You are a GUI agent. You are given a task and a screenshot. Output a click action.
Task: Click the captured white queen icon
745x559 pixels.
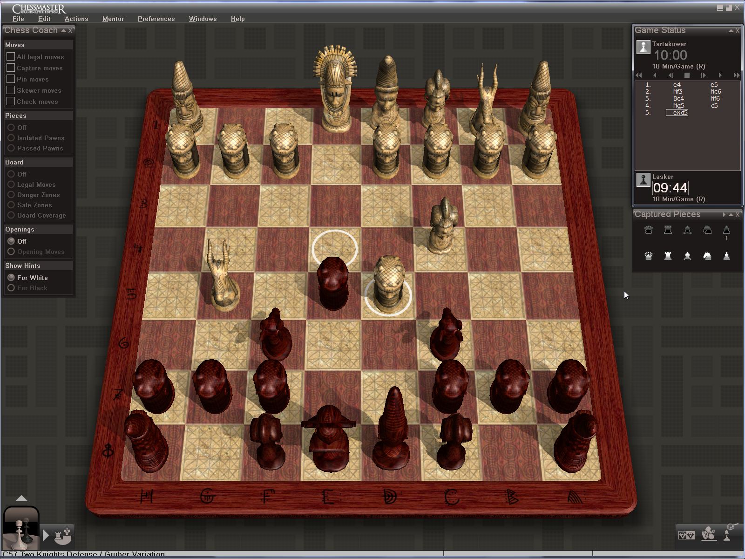(648, 256)
